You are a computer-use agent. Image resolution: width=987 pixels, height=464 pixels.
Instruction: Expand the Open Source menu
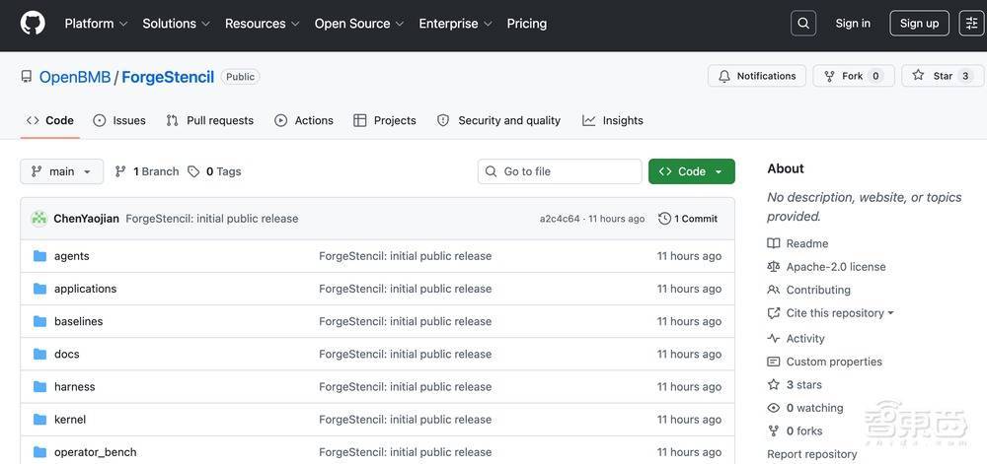coord(359,24)
